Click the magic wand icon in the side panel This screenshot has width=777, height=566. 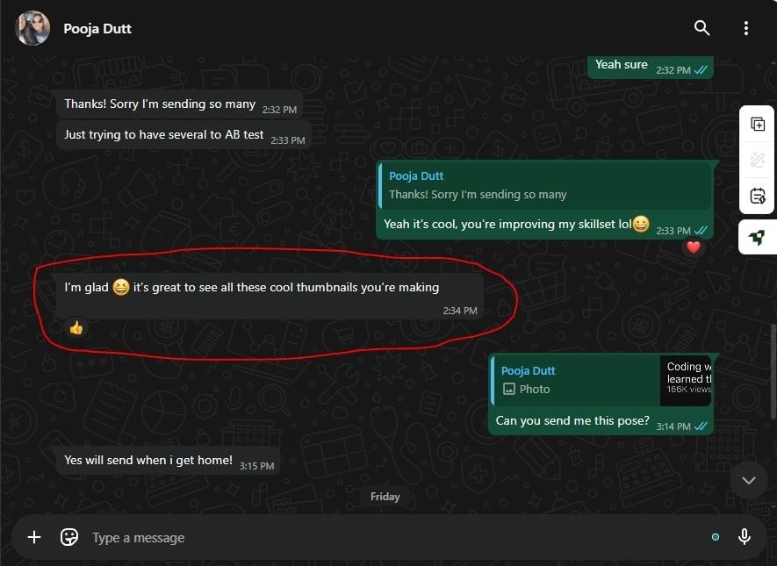point(758,160)
